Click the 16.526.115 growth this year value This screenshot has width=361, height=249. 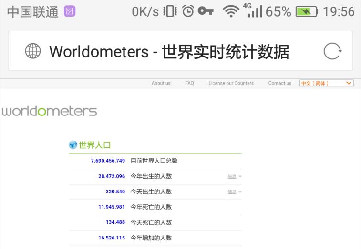112,238
